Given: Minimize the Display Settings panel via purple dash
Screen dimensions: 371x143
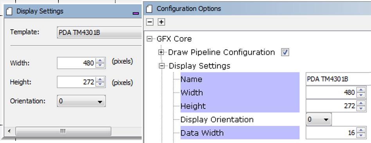Looking at the screenshot, I should (136, 13).
